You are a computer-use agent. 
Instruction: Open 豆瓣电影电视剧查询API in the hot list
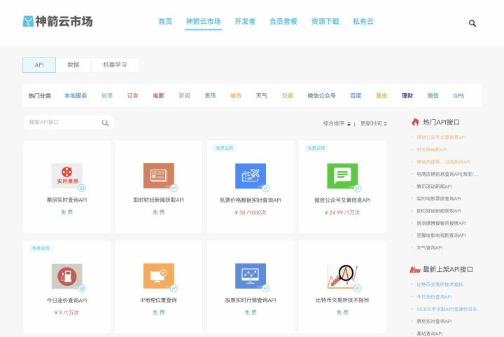click(441, 235)
